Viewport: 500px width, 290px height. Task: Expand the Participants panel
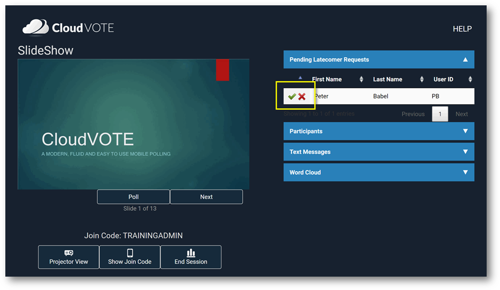(x=379, y=131)
